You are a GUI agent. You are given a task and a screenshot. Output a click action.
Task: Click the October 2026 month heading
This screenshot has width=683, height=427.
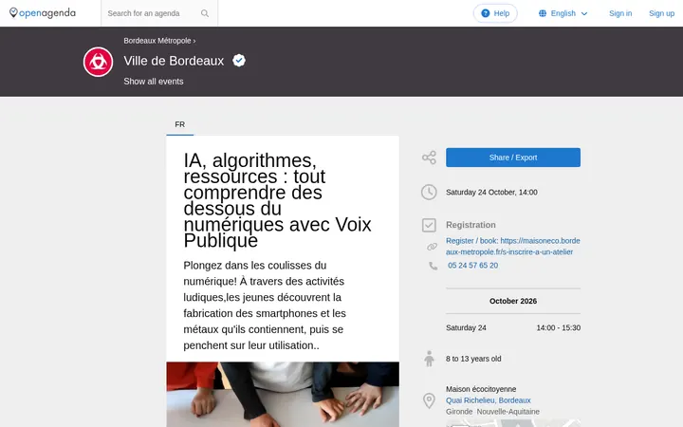[512, 301]
